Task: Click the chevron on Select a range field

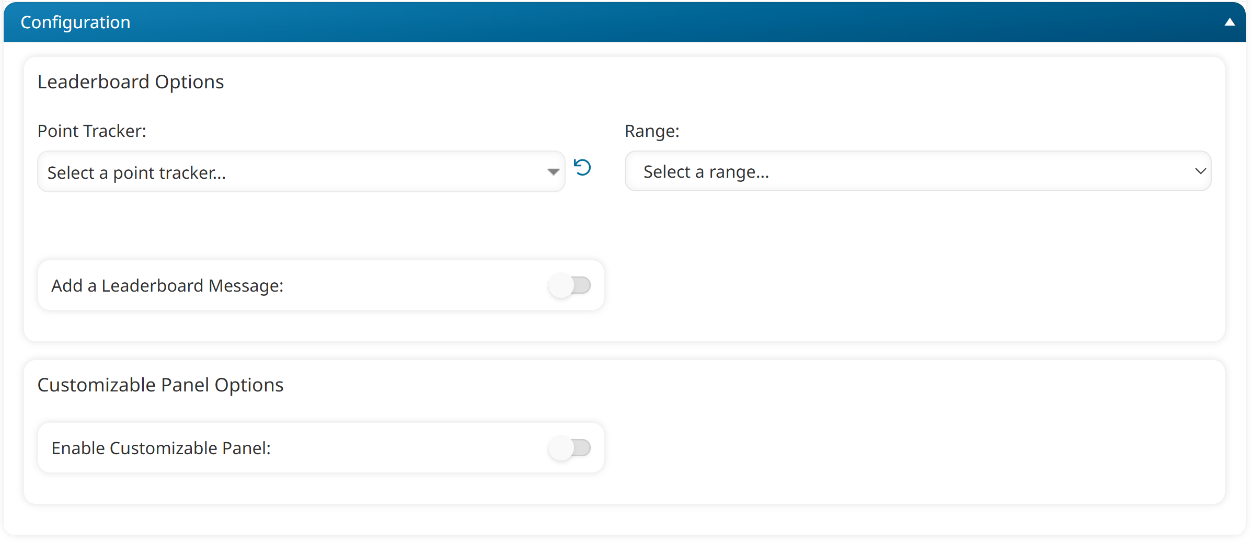Action: point(1200,171)
